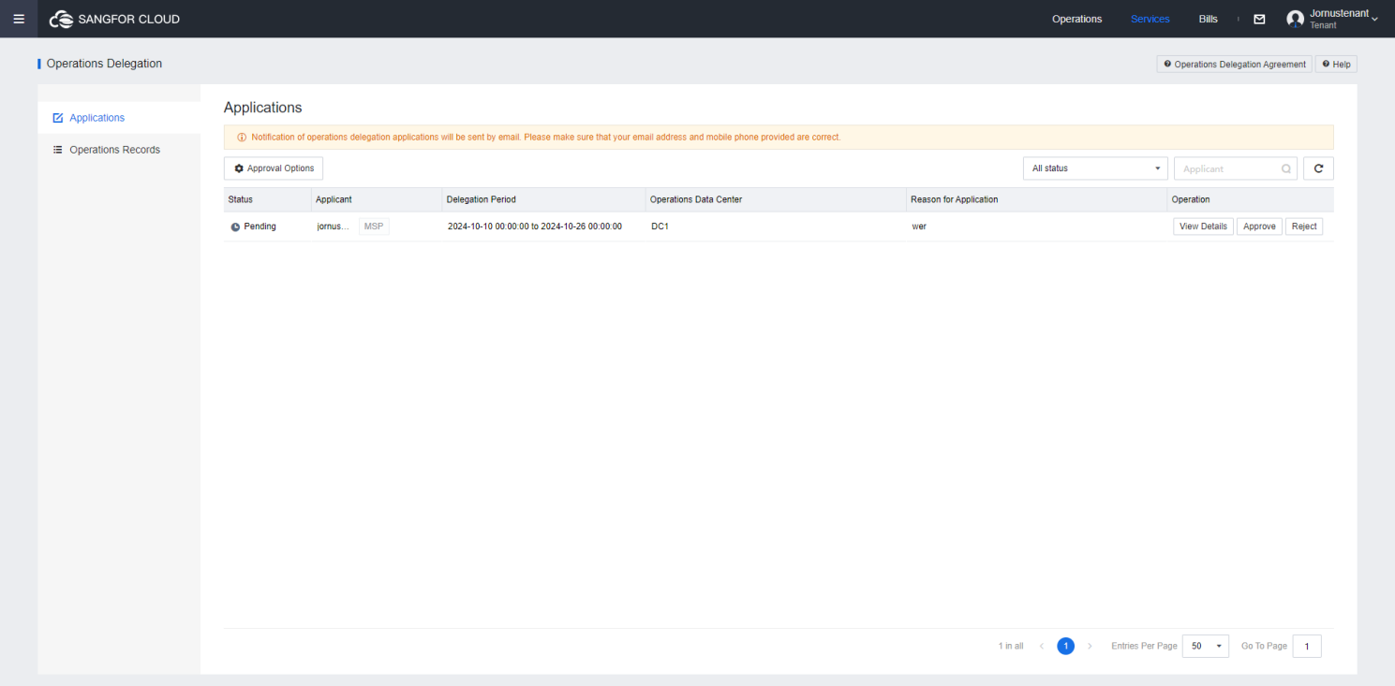This screenshot has height=686, width=1395.
Task: Go to previous page arrow
Action: point(1042,647)
